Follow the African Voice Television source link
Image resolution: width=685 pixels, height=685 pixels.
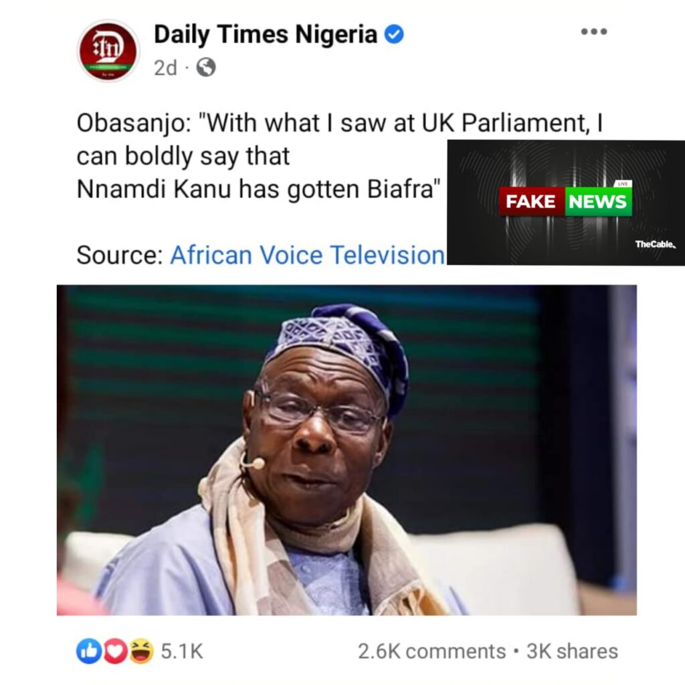coord(307,255)
